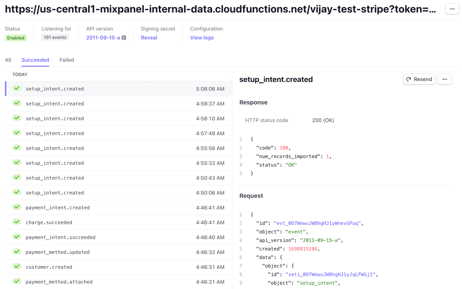The width and height of the screenshot is (462, 289).
Task: Reveal the signing secret
Action: [x=149, y=38]
